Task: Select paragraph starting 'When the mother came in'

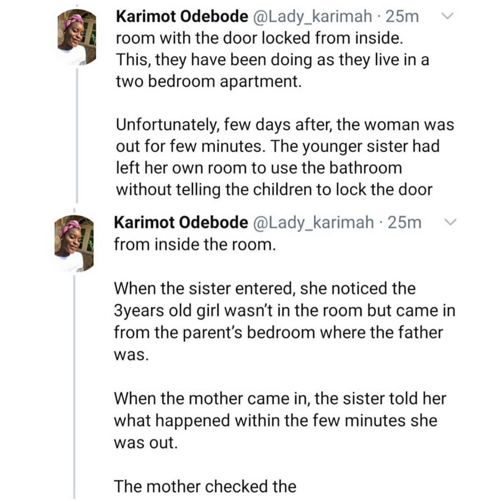Action: click(280, 420)
